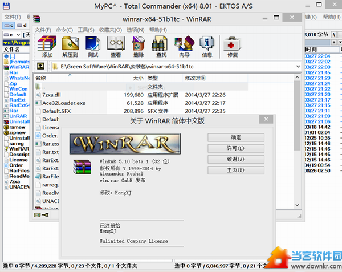This screenshot has width=342, height=272.
Task: Select UnRAR entry in Total Commander left panel
Action: click(17, 116)
